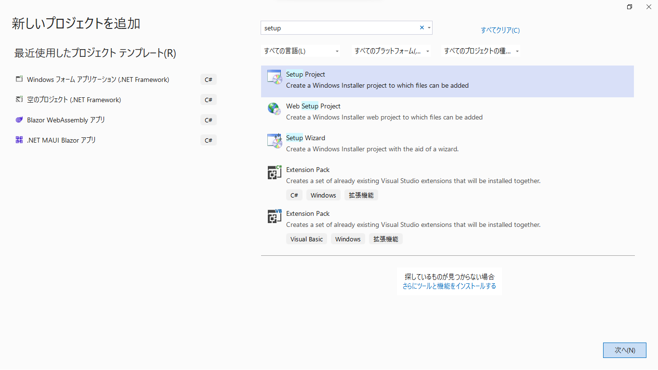This screenshot has width=658, height=370.
Task: Click the .NET MAUI Blazor アプリ icon
Action: pyautogui.click(x=19, y=140)
